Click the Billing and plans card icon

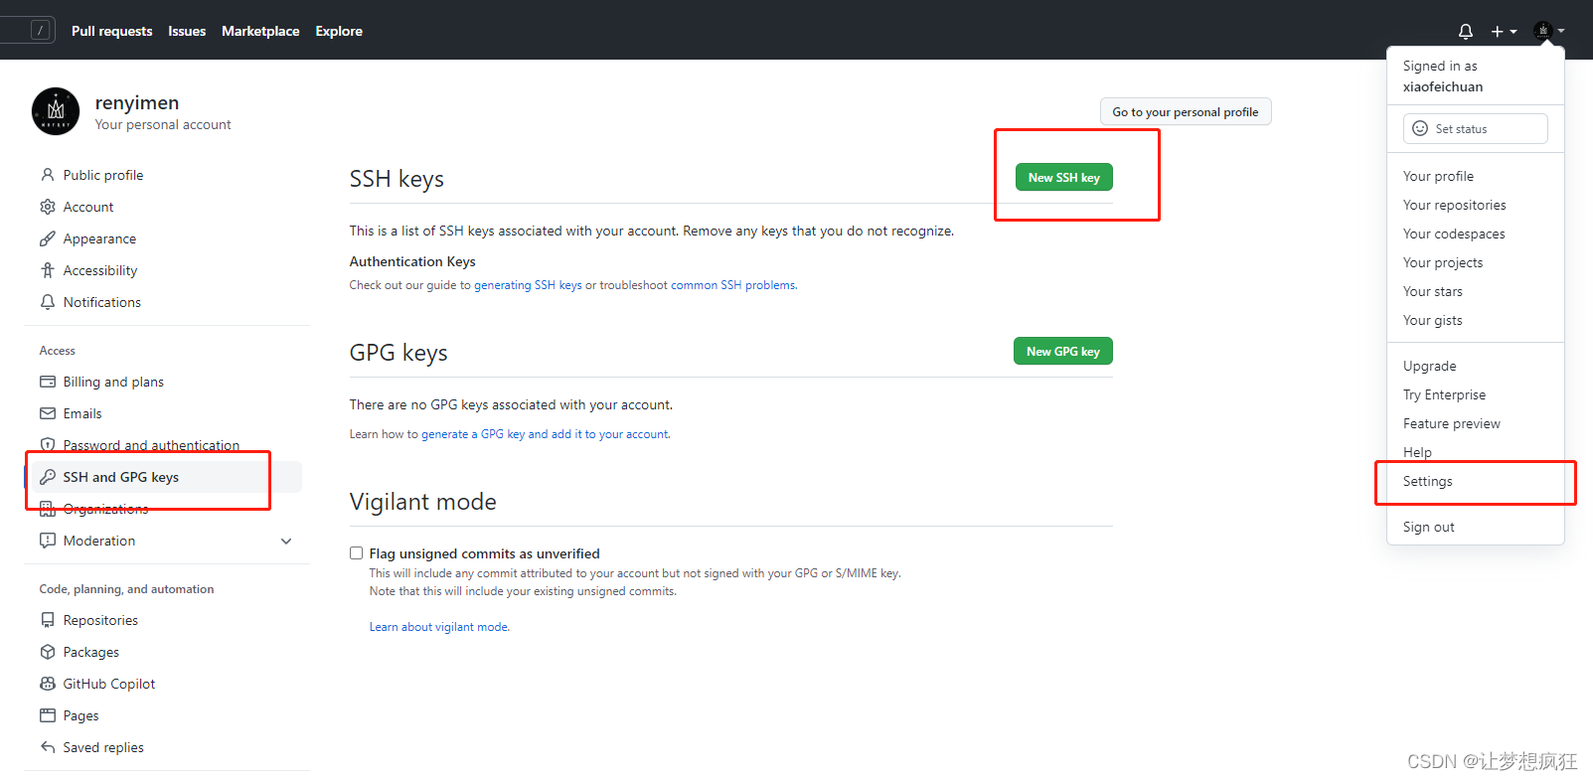pos(48,382)
